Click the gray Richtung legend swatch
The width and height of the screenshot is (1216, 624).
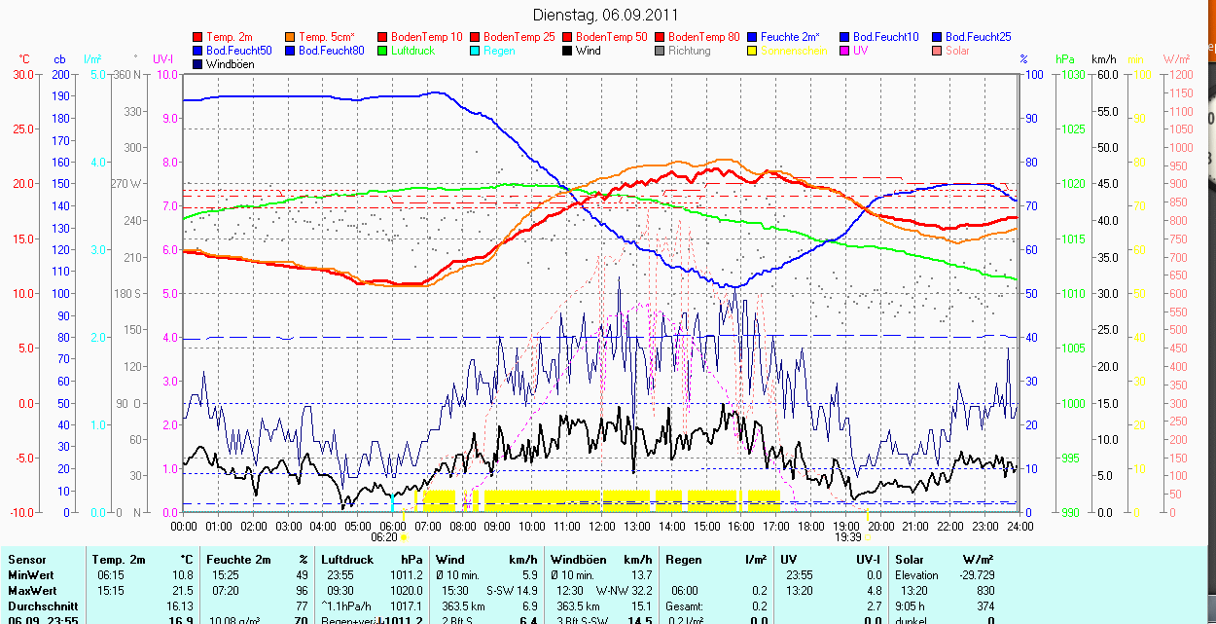(x=659, y=51)
